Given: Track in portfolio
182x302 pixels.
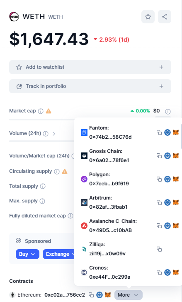Looking at the screenshot, I should tap(90, 86).
